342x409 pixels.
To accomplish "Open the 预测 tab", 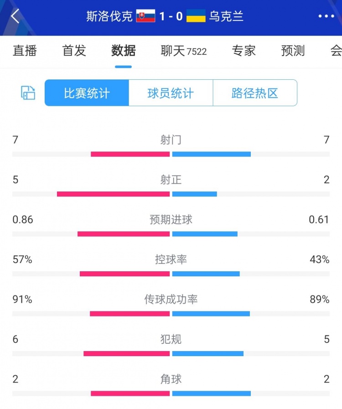I will coord(293,51).
